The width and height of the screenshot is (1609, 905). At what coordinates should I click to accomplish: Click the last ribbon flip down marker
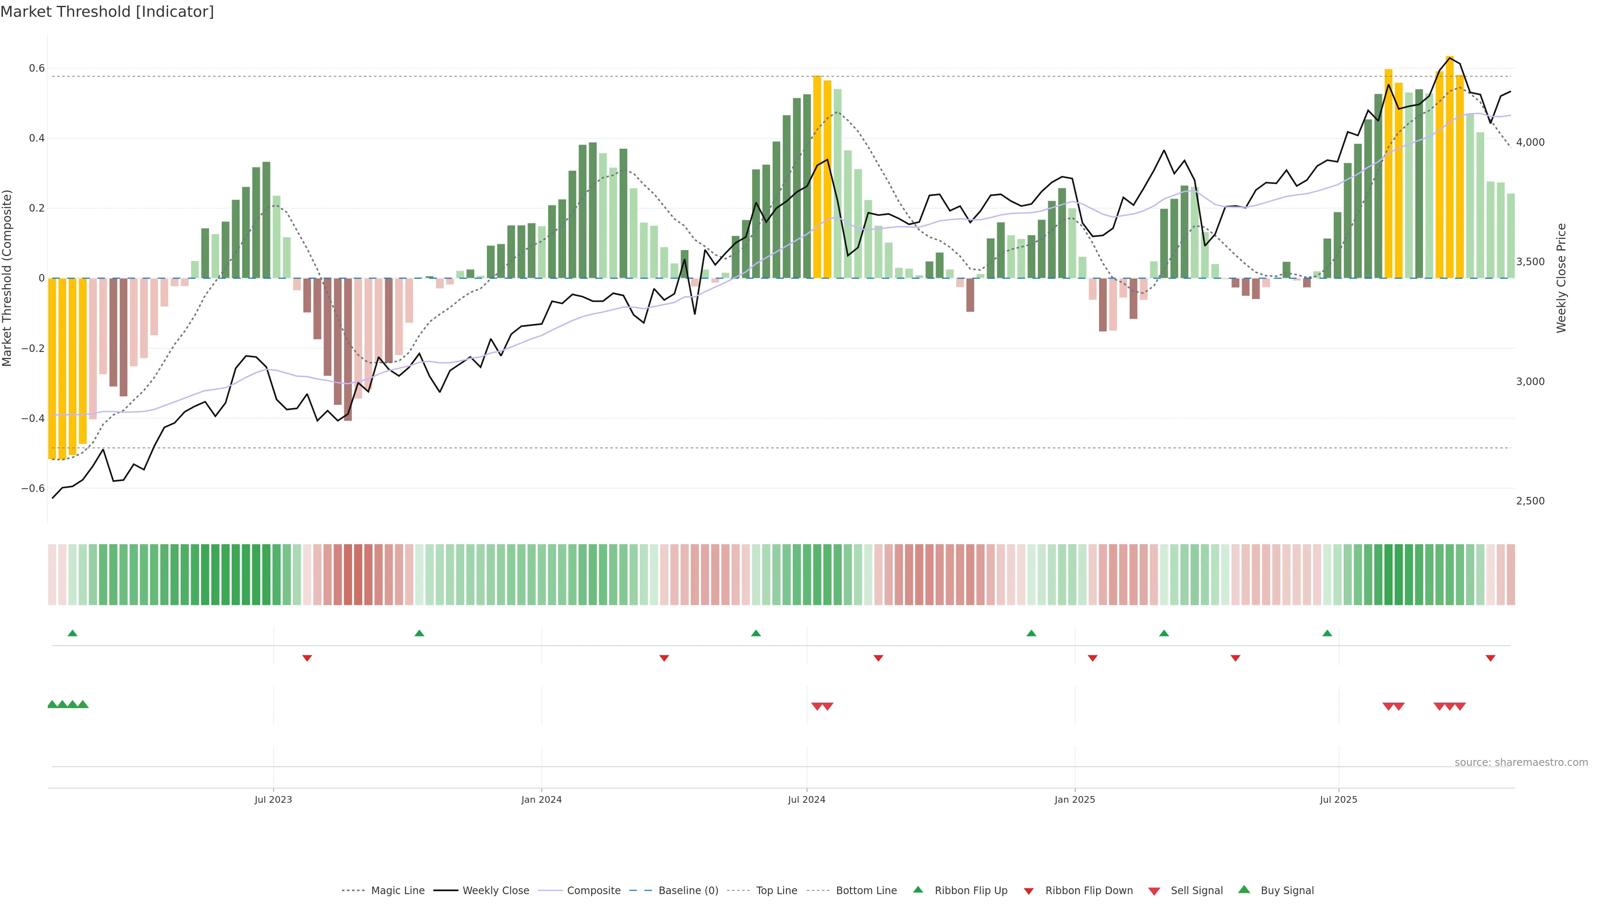pyautogui.click(x=1490, y=658)
